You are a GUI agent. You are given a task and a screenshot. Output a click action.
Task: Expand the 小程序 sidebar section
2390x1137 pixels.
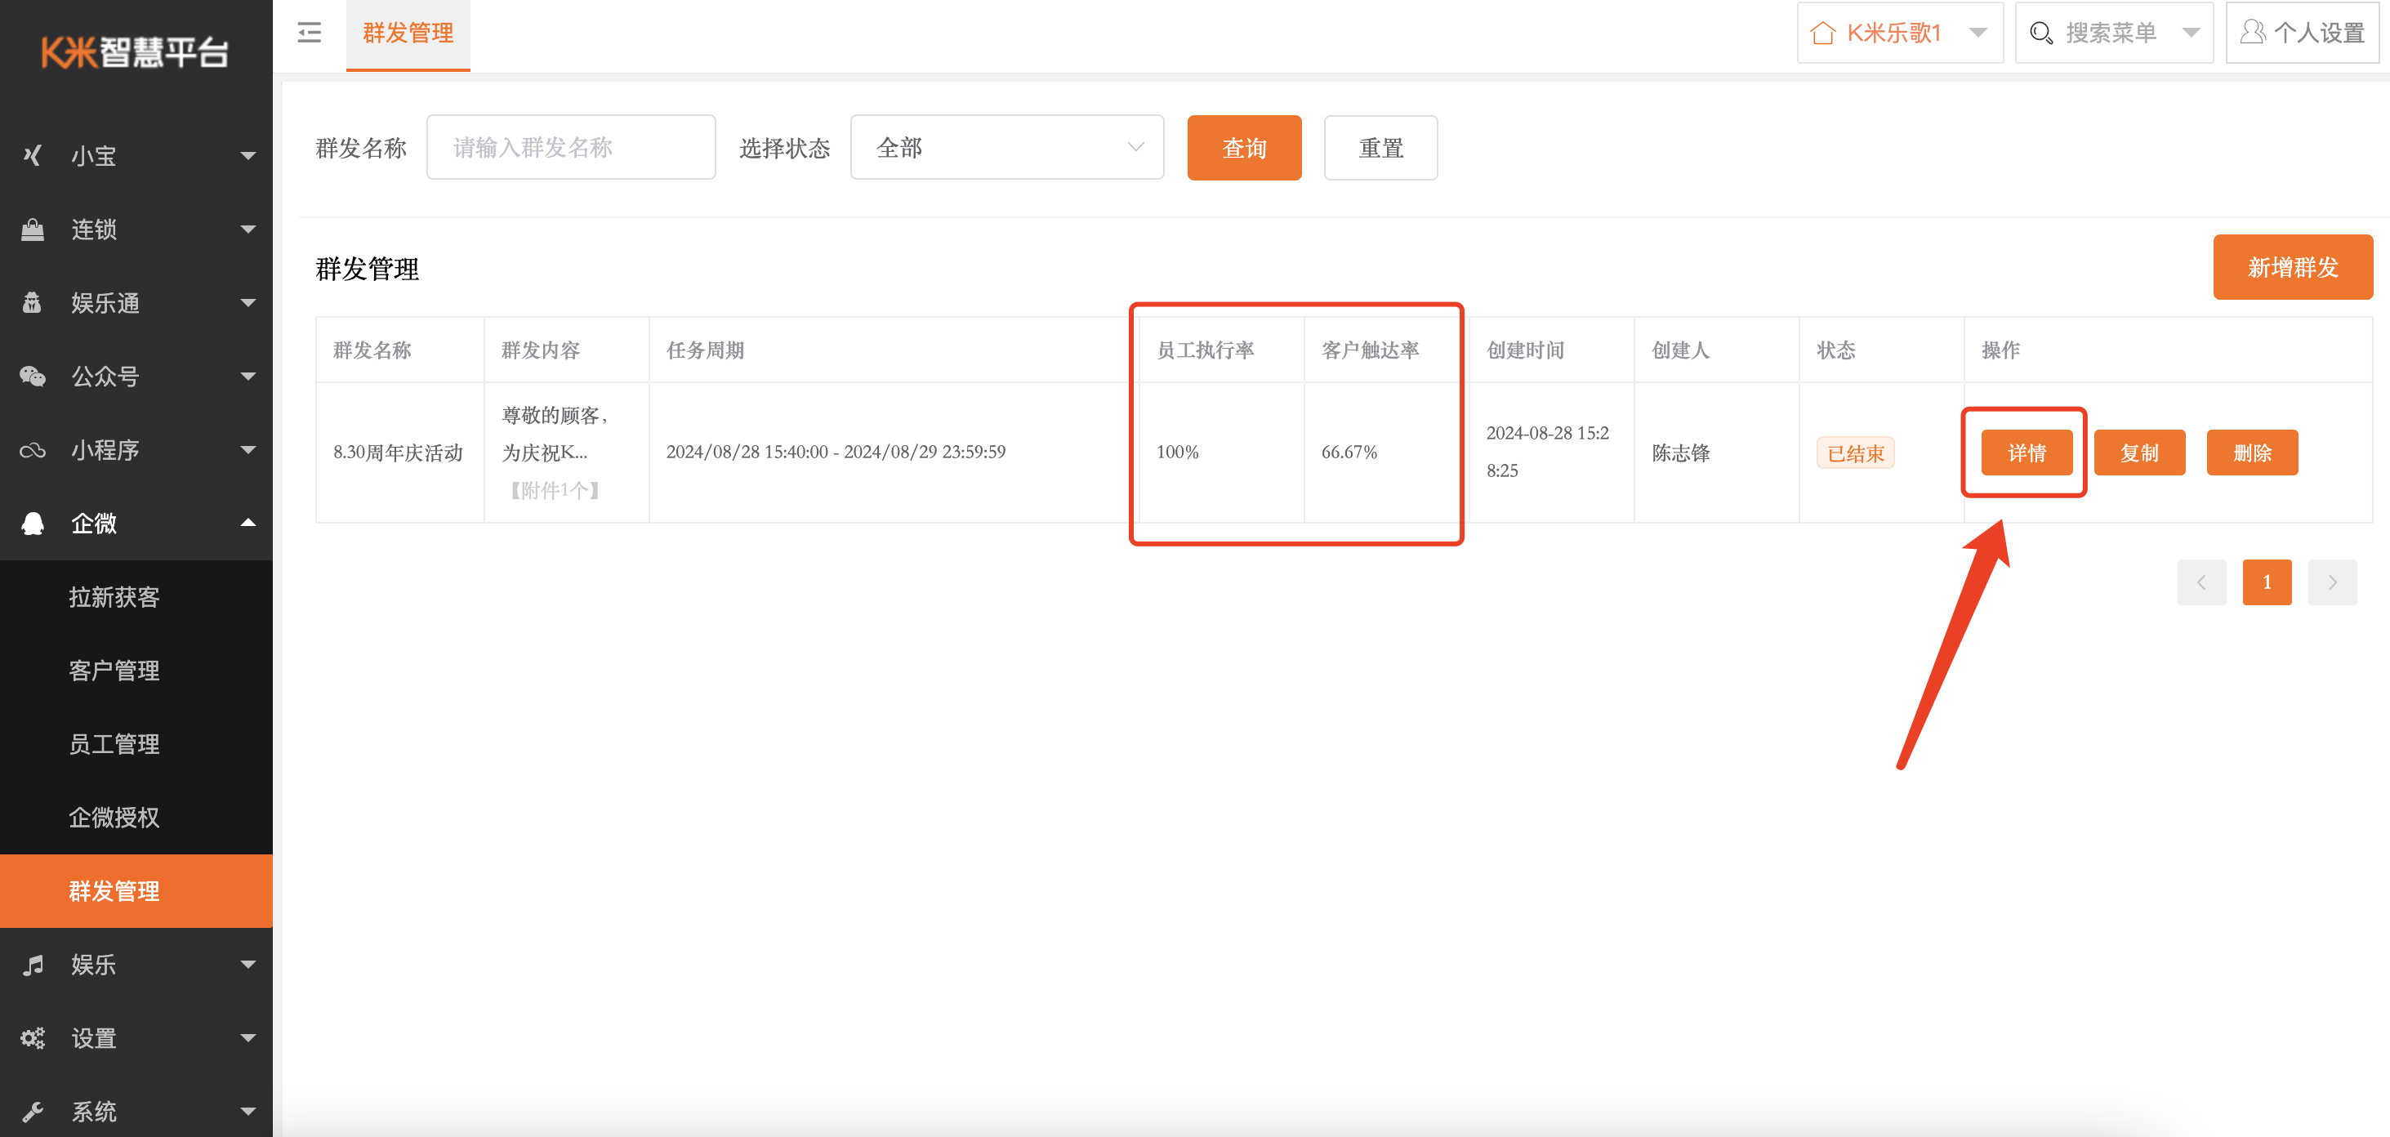[x=136, y=450]
